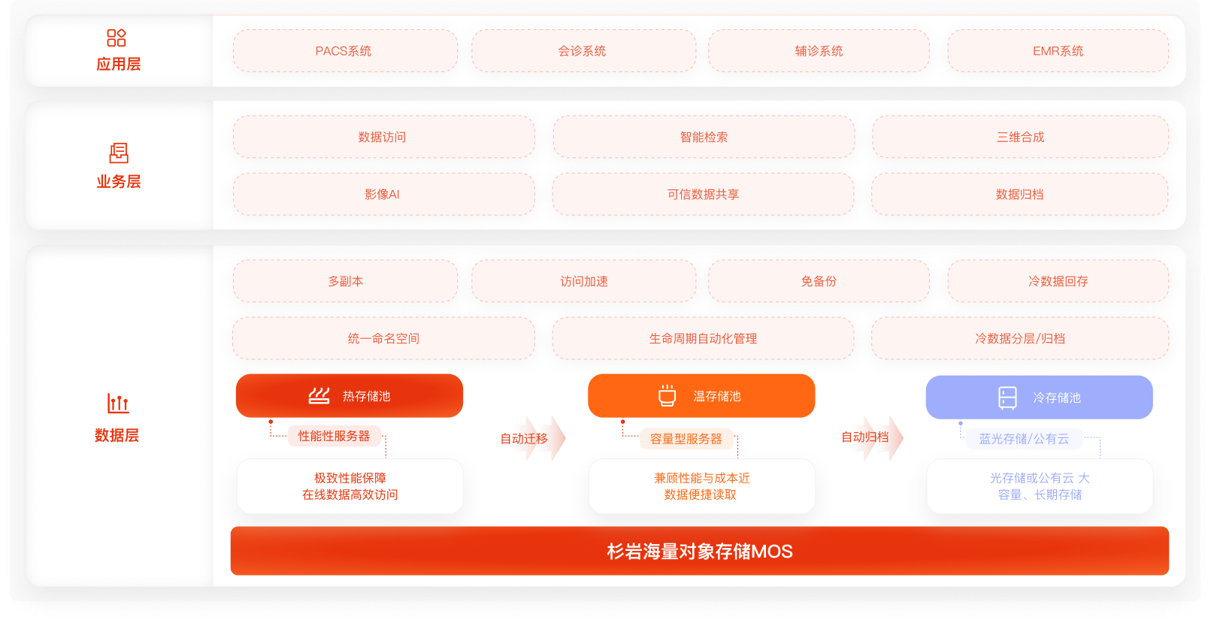Click the 杉岩海量对象存储MOS bar

[x=699, y=551]
